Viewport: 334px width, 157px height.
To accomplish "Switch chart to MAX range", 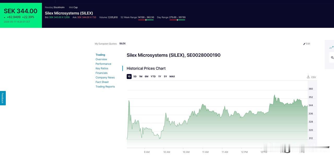I will 172,76.
